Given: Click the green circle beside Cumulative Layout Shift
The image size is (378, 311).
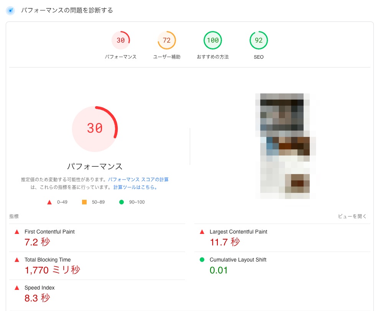Looking at the screenshot, I should (x=202, y=260).
